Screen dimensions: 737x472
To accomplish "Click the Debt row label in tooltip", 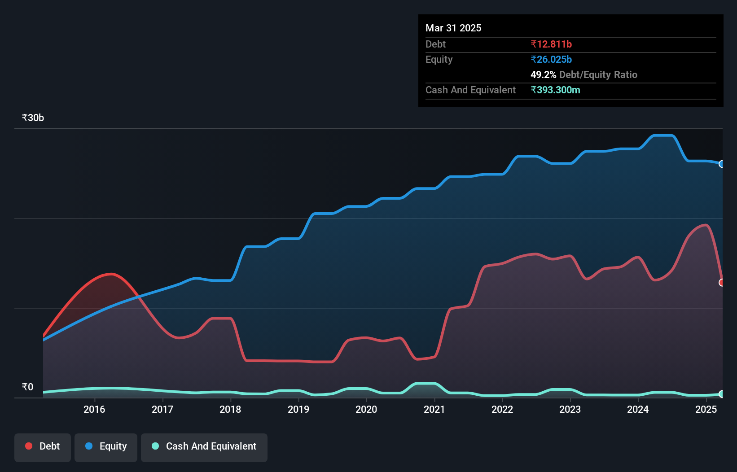I will (x=435, y=44).
